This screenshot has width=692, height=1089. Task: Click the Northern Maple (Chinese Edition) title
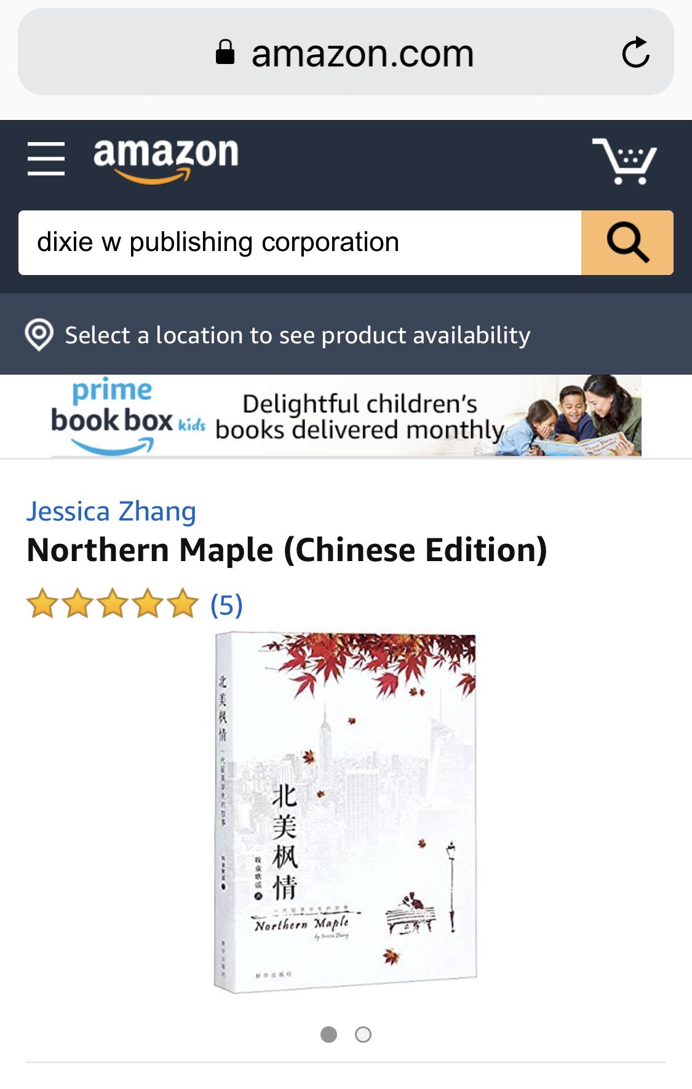pos(287,550)
